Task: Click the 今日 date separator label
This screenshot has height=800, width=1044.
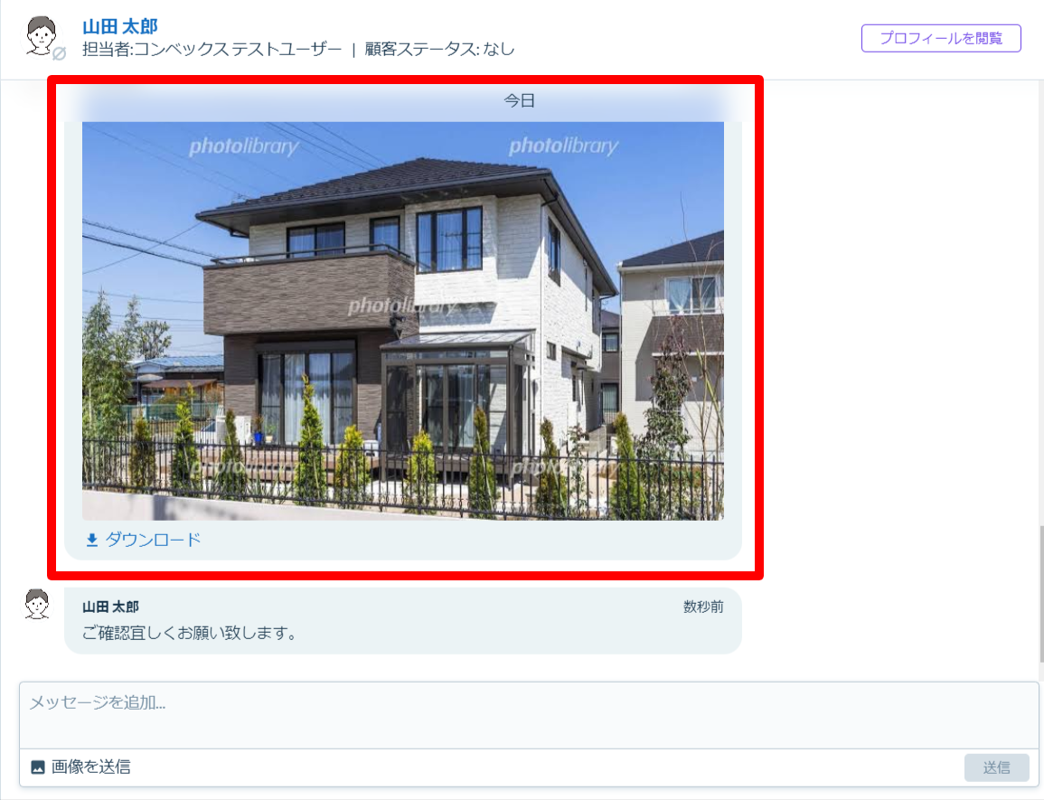Action: 520,100
